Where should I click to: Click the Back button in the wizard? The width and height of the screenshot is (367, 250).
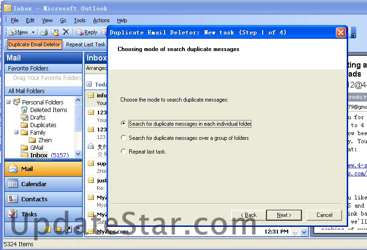click(x=249, y=215)
